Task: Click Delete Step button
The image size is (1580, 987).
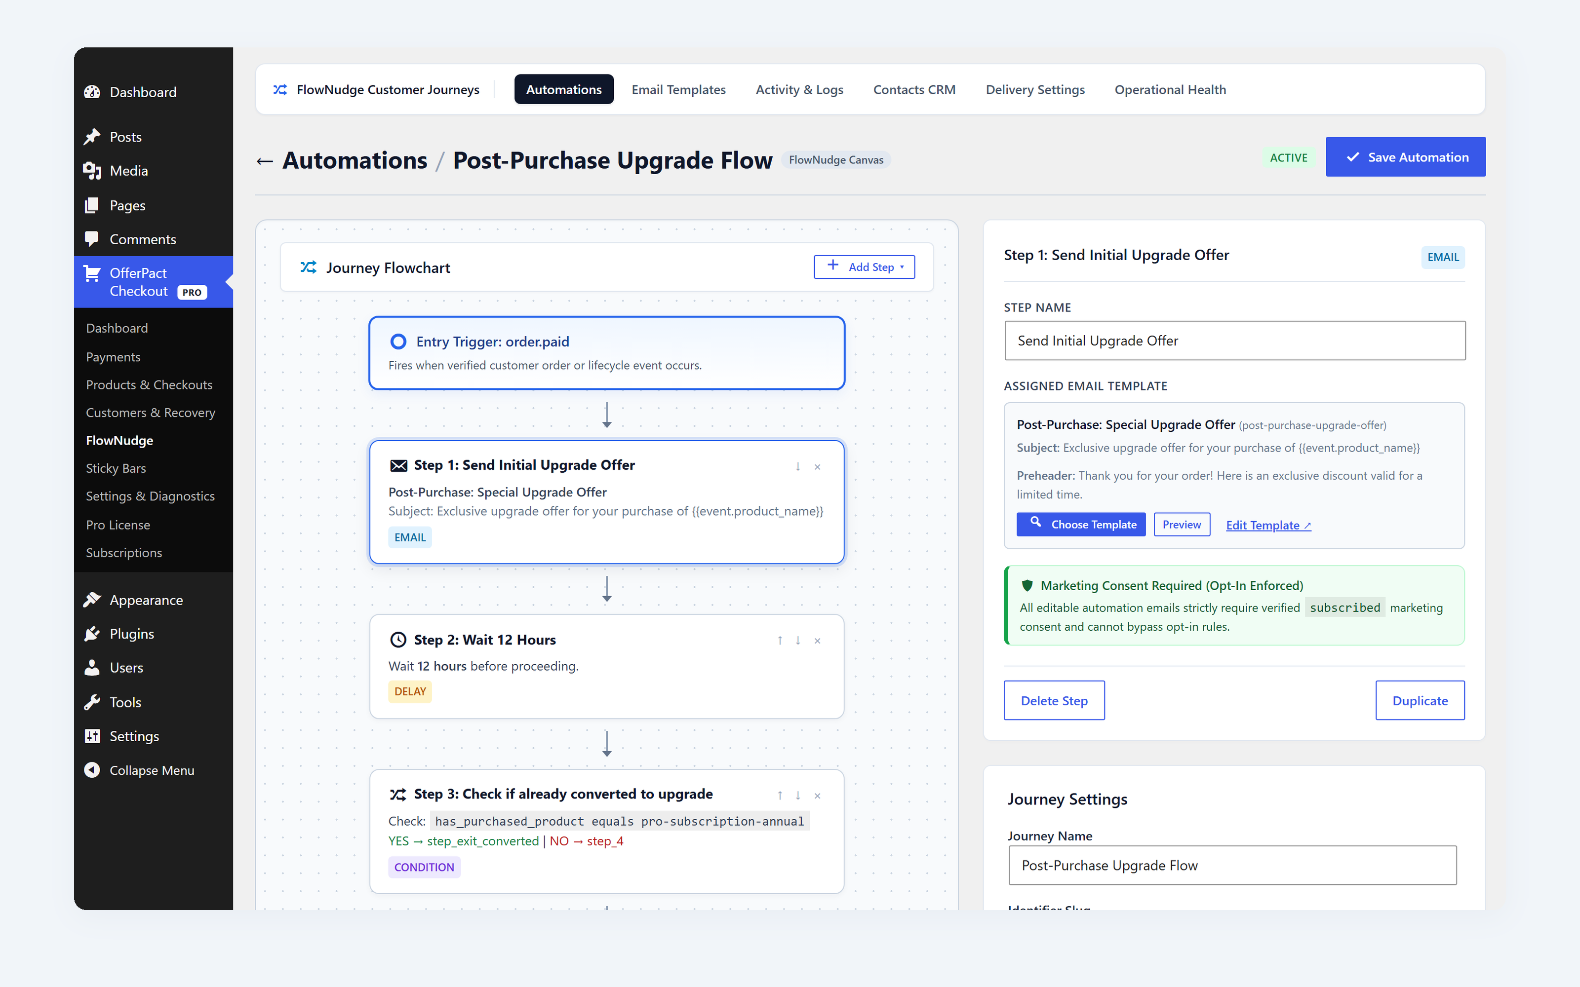Action: tap(1054, 700)
